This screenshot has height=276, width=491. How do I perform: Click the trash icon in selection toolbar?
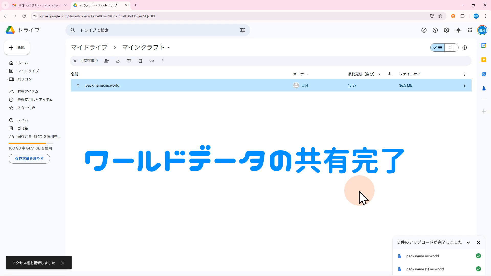tap(140, 61)
